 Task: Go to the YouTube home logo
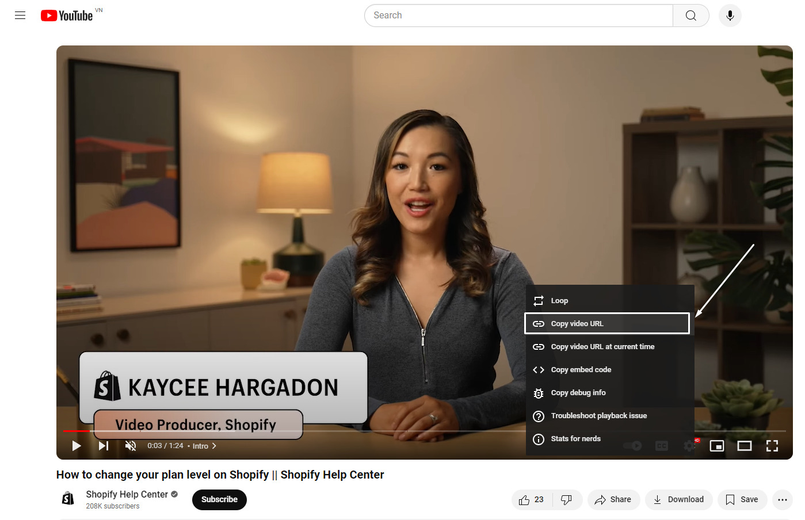pyautogui.click(x=67, y=16)
